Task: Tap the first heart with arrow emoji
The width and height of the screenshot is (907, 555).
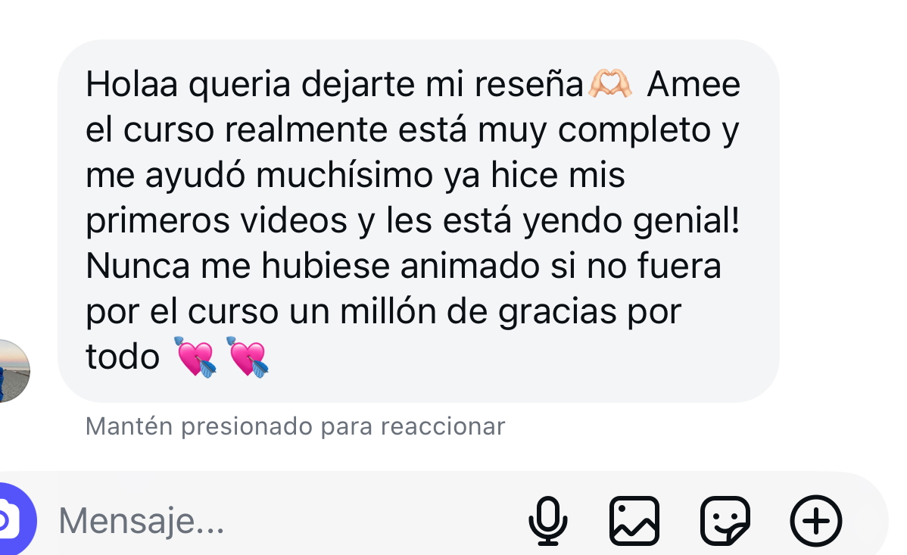Action: click(196, 357)
